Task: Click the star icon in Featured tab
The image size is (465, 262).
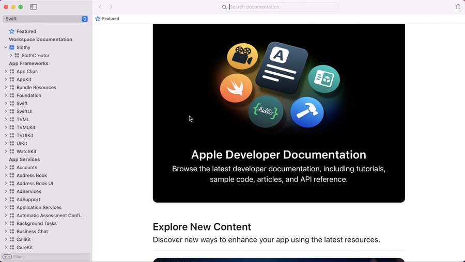Action: 98,19
